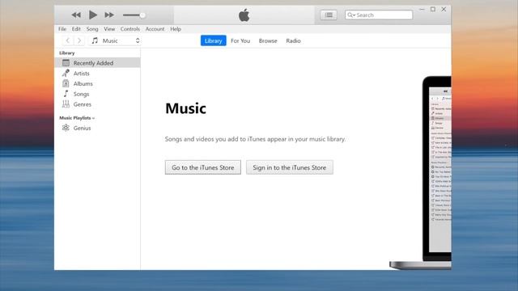Open the Edit menu
This screenshot has height=291, width=518.
(x=76, y=29)
